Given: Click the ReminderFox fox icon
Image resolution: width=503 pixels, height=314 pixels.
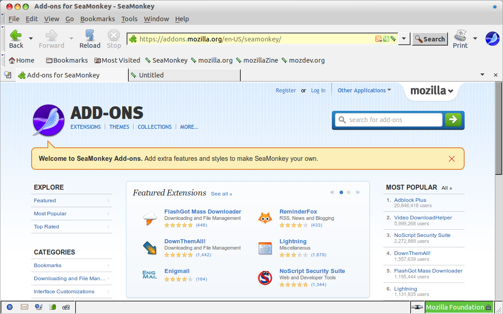Looking at the screenshot, I should pos(265,218).
